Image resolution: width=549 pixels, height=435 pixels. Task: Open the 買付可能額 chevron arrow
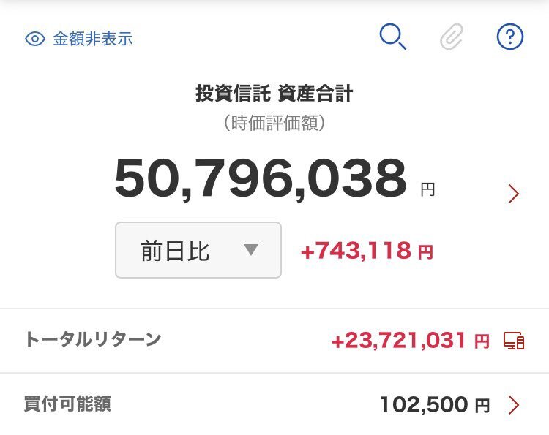[x=514, y=405]
